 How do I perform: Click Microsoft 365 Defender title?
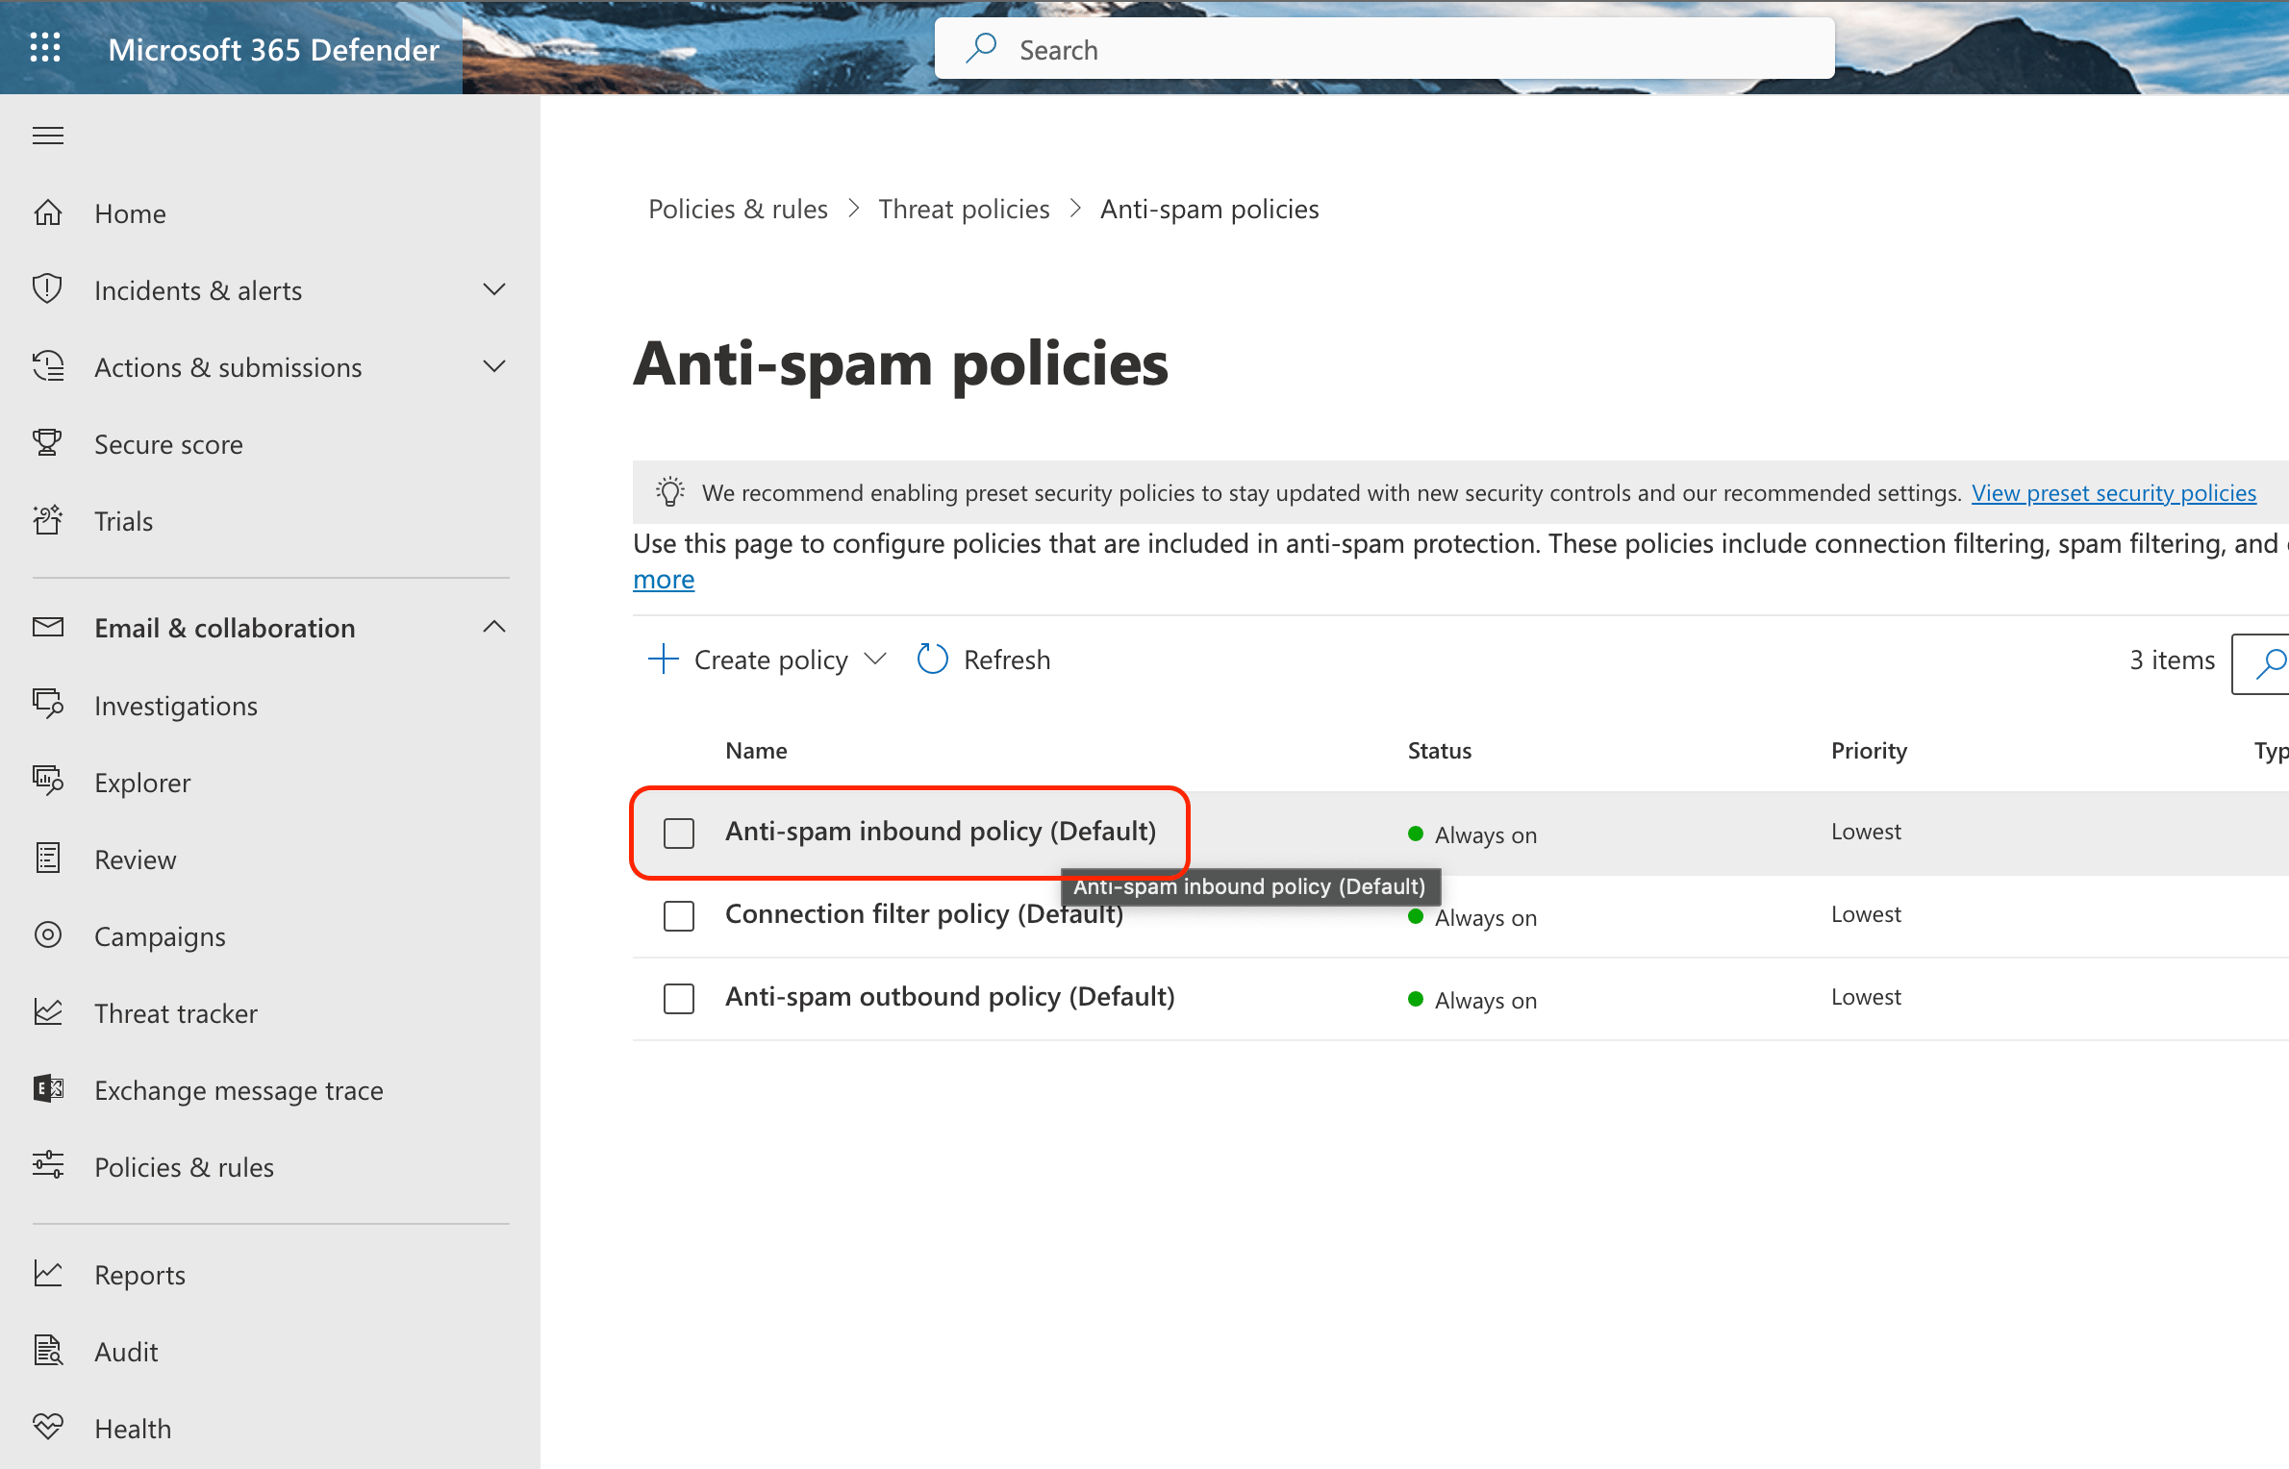(x=273, y=48)
